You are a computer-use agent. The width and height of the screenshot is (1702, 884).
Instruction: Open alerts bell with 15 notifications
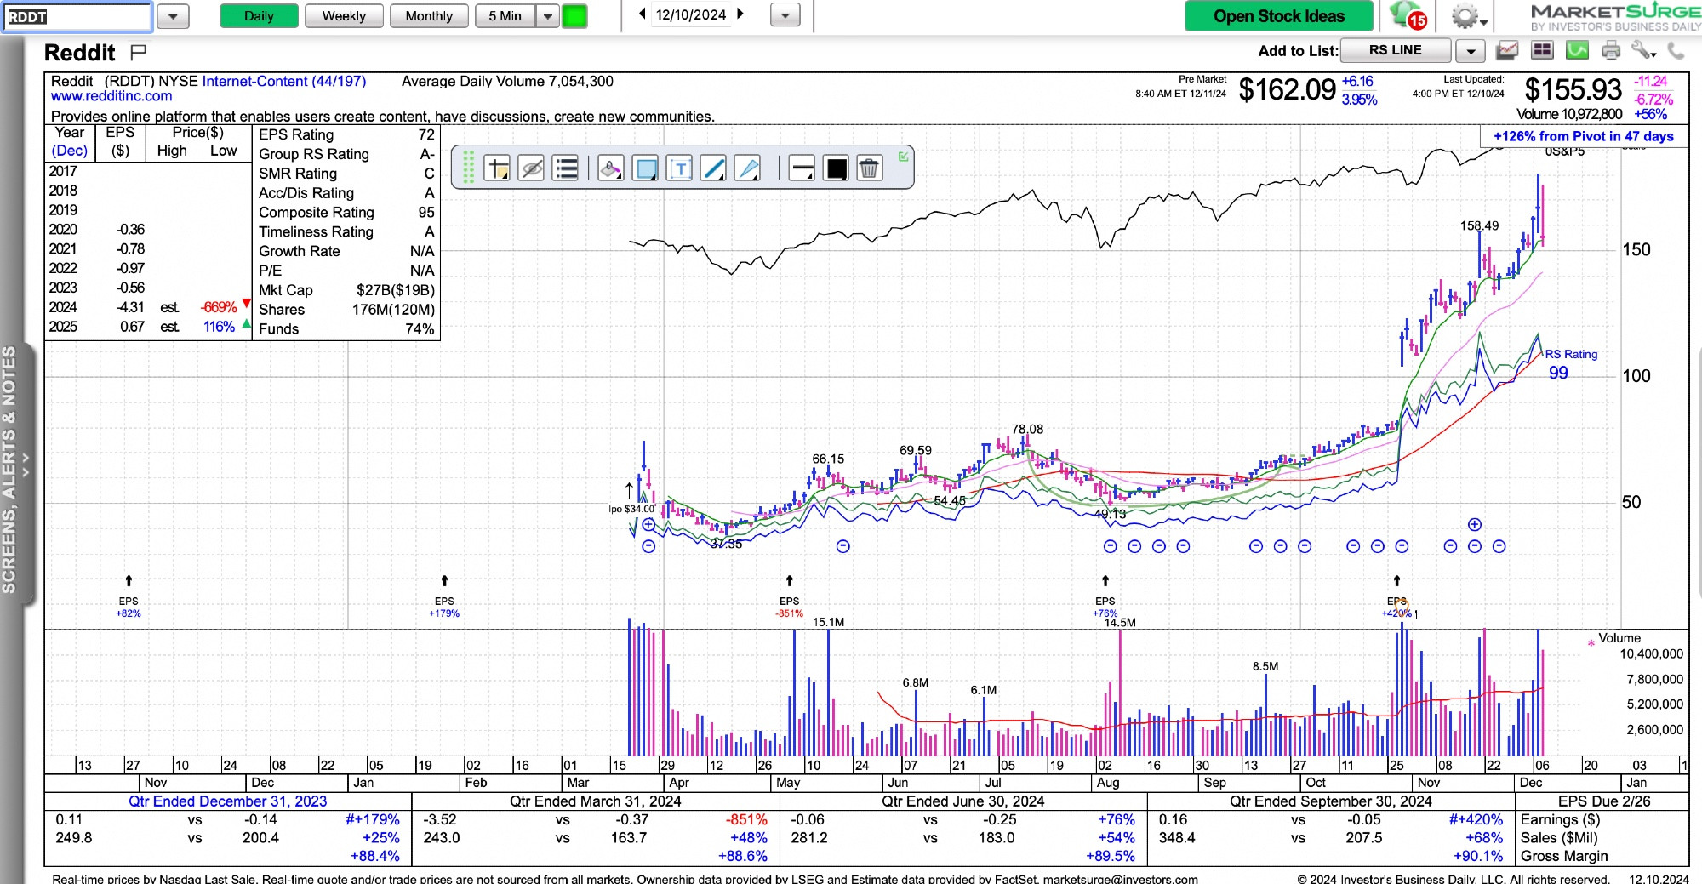[x=1407, y=15]
